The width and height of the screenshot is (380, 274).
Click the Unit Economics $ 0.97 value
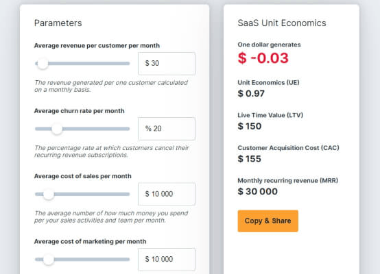coord(251,93)
